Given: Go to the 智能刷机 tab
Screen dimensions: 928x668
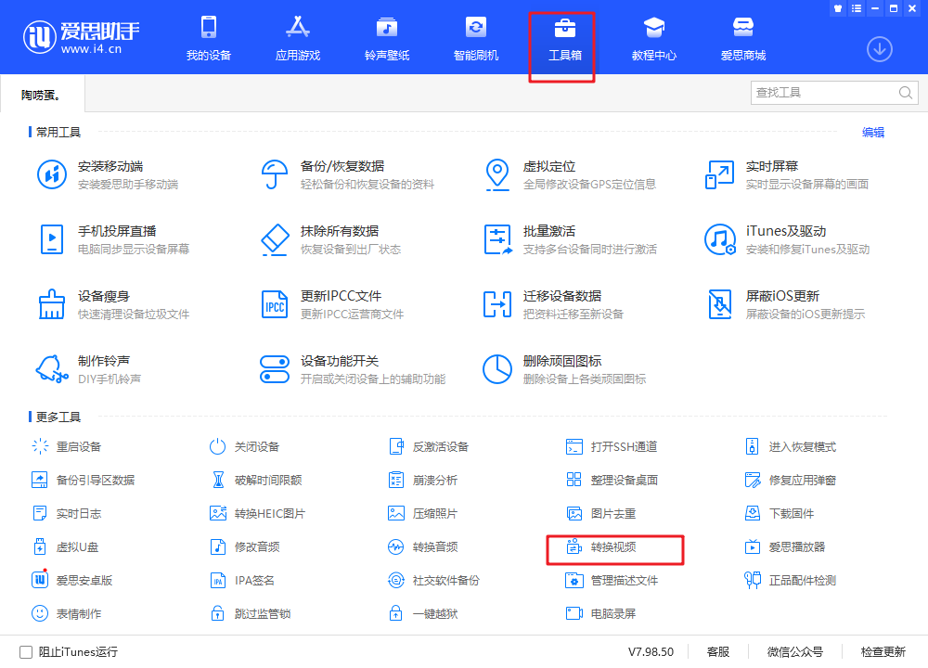Looking at the screenshot, I should click(x=476, y=39).
